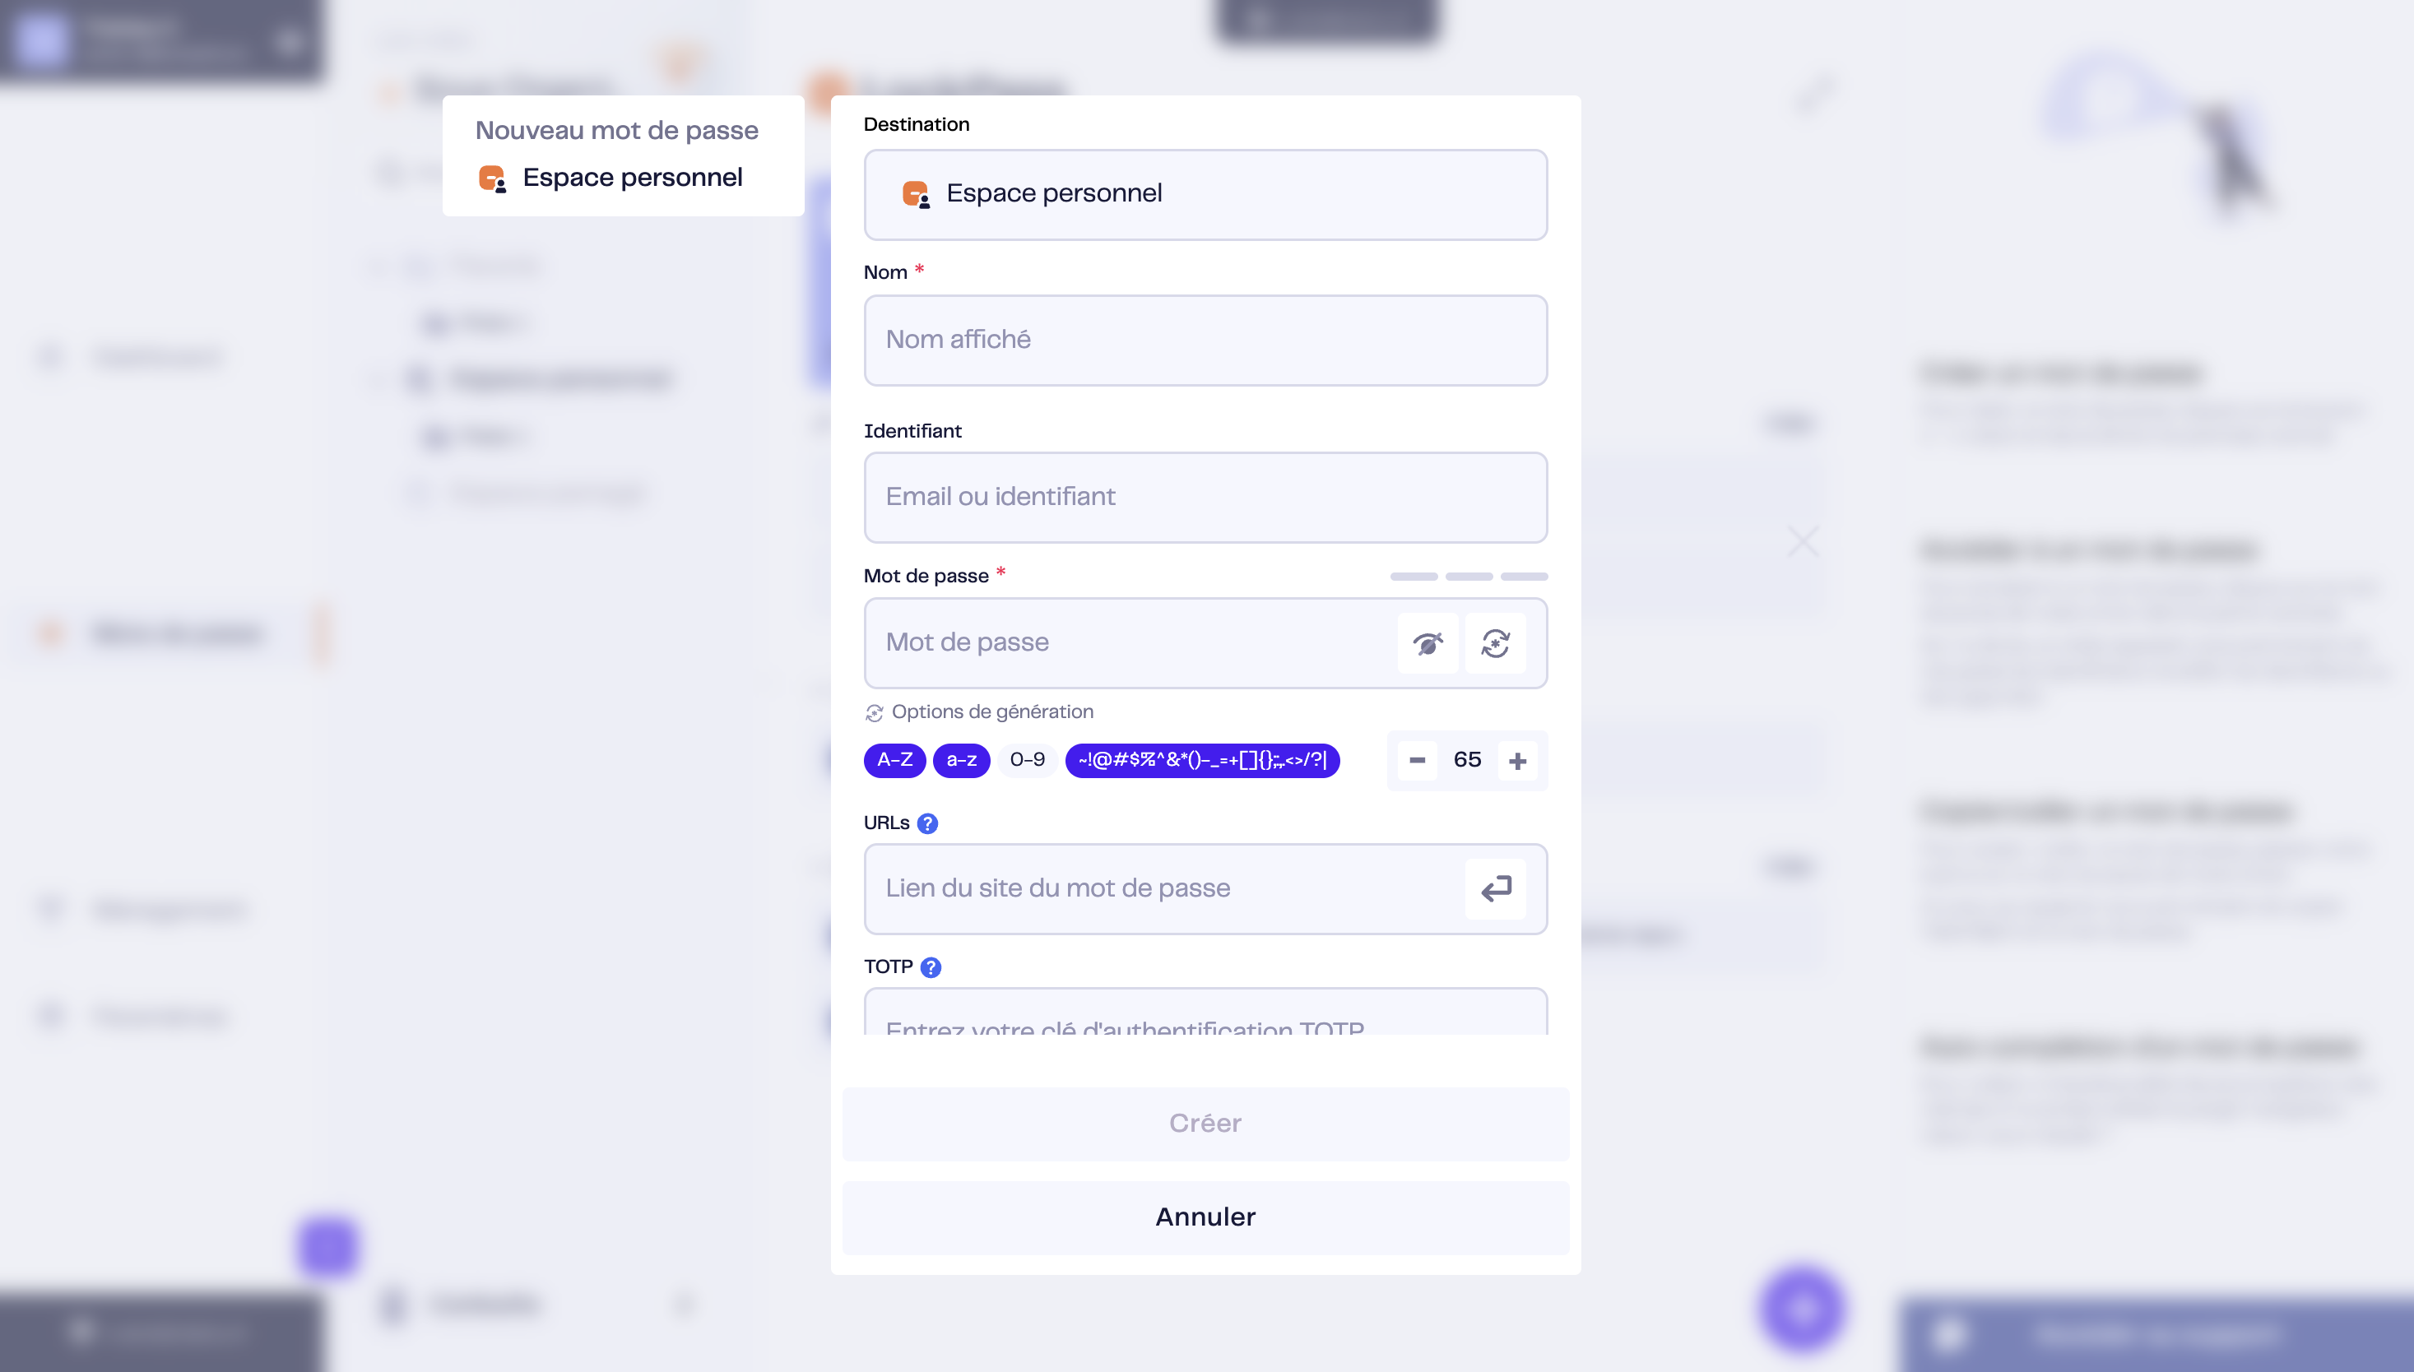Viewport: 2414px width, 1372px height.
Task: Open the TOTP help question mark
Action: point(931,968)
